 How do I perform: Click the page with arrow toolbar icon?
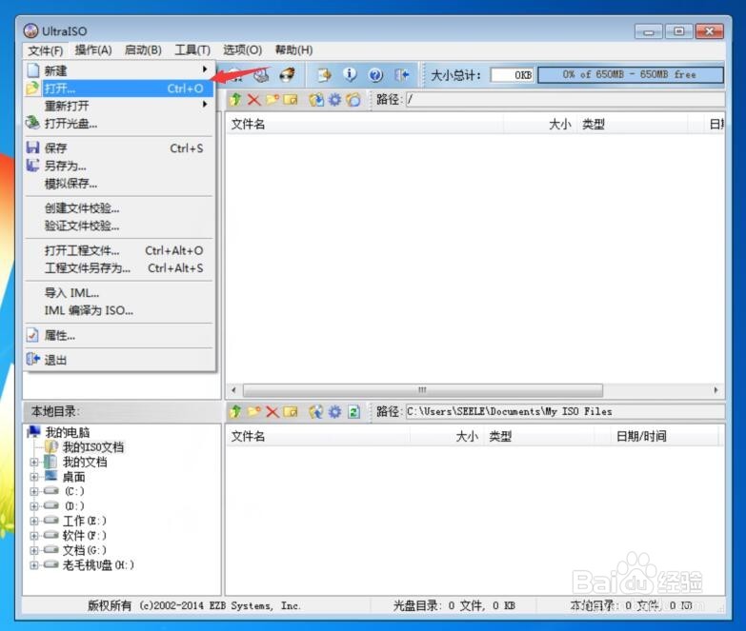tap(325, 74)
